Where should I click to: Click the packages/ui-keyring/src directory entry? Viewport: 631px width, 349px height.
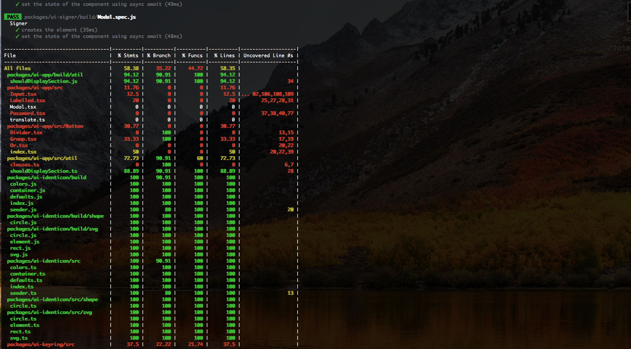click(41, 344)
